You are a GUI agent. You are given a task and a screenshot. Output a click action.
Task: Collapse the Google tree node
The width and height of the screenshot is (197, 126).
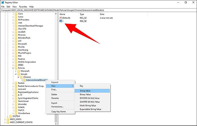[x=16, y=74]
